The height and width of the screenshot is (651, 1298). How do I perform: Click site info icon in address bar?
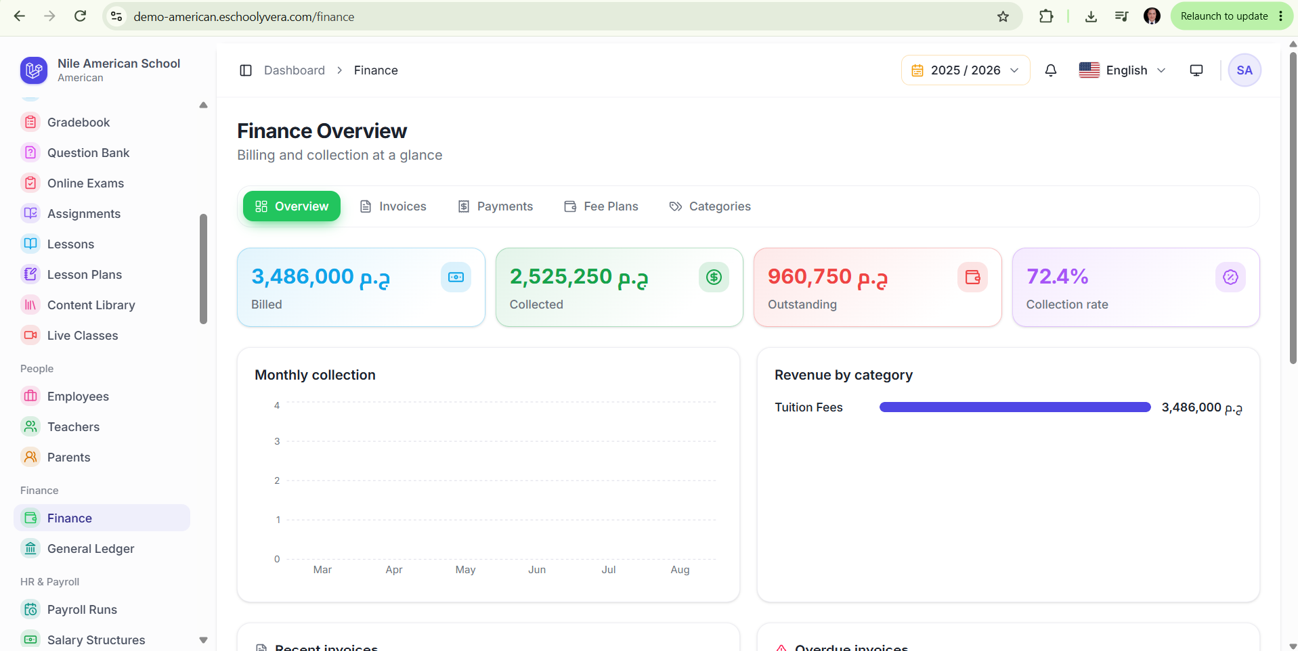116,16
